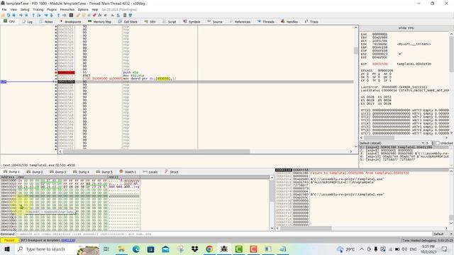
Task: Click the Run to user code icon
Action: pyautogui.click(x=64, y=15)
